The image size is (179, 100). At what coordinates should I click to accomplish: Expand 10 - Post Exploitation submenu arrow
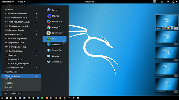click(36, 51)
